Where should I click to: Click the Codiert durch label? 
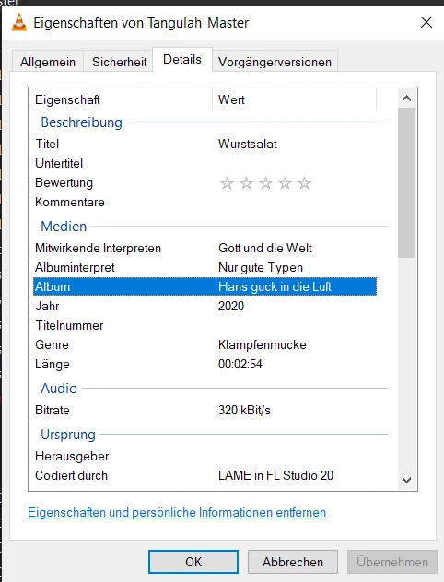point(71,475)
